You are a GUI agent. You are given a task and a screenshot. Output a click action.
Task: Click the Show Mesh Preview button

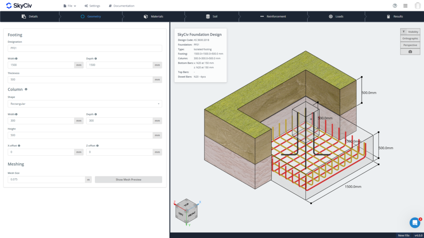pos(128,180)
